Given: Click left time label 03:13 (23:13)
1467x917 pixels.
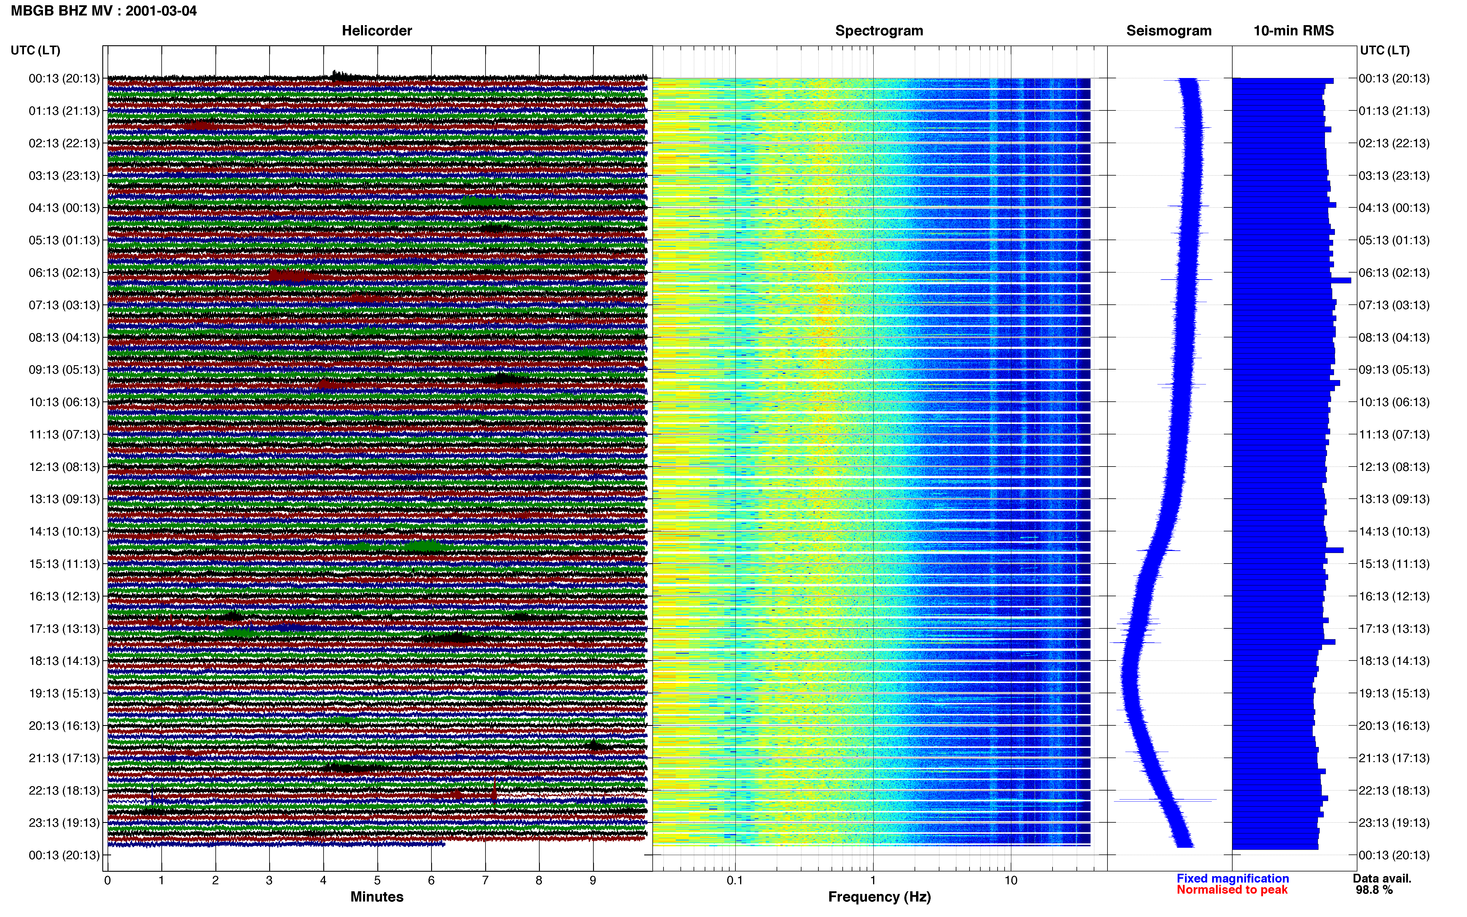Looking at the screenshot, I should click(x=64, y=176).
